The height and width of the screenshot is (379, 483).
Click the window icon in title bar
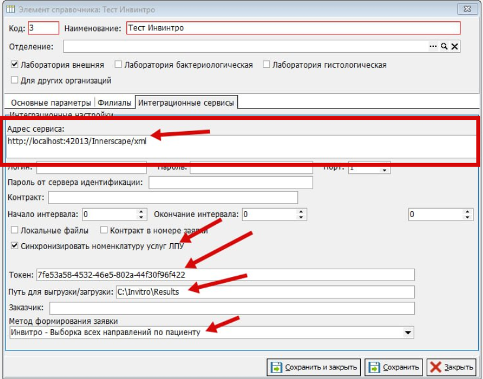pyautogui.click(x=10, y=9)
